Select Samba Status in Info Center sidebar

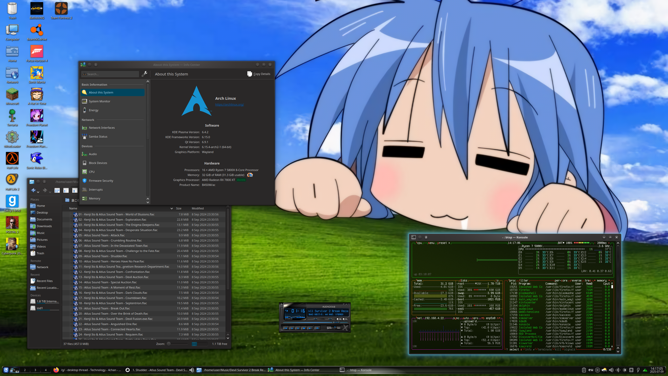pyautogui.click(x=112, y=137)
